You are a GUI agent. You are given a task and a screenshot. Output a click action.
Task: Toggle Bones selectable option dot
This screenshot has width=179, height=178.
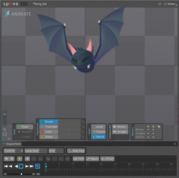[148, 129]
